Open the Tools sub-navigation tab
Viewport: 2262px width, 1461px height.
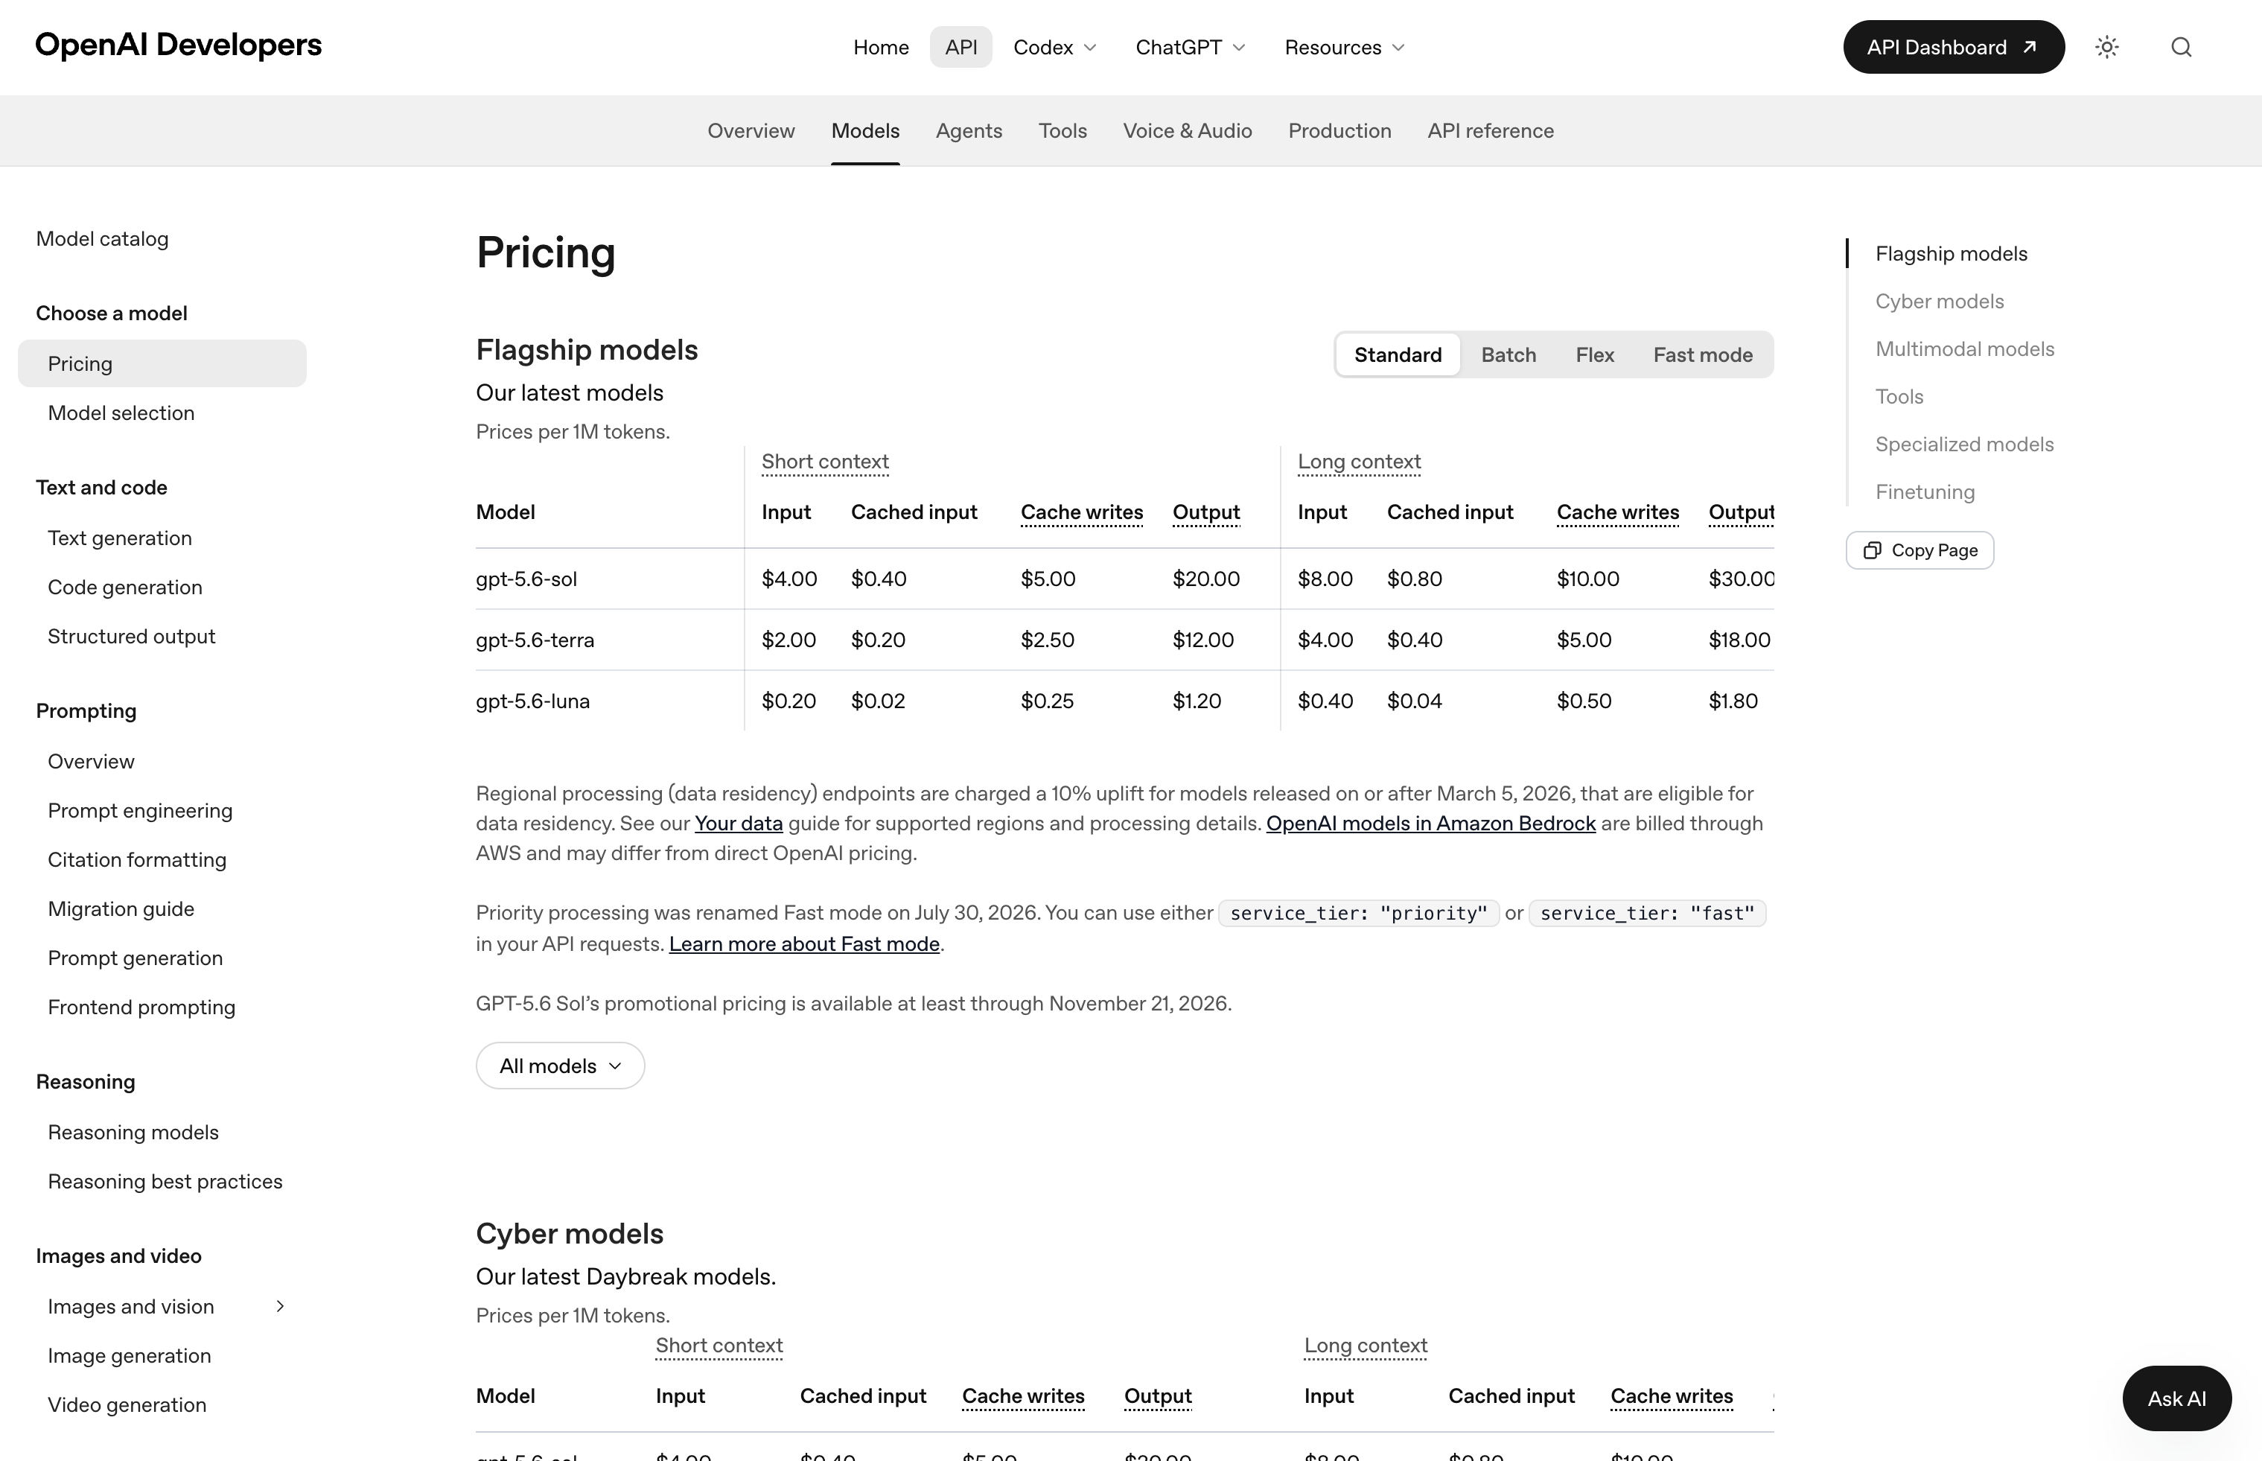pos(1062,131)
